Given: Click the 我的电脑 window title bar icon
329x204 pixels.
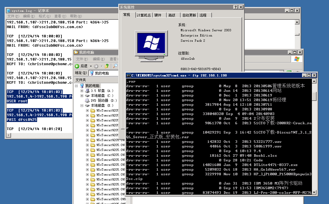Looking at the screenshot, I should click(x=76, y=52).
